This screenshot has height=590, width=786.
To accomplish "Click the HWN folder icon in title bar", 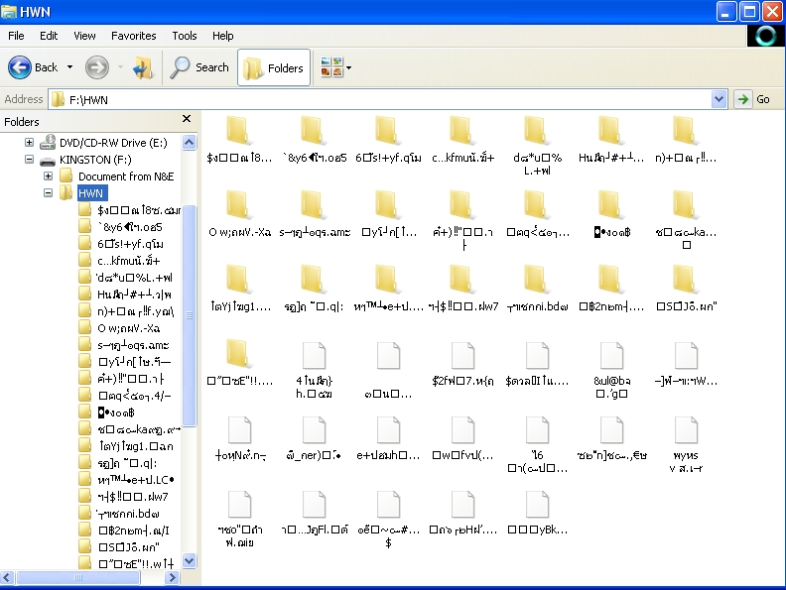I will pos(9,12).
